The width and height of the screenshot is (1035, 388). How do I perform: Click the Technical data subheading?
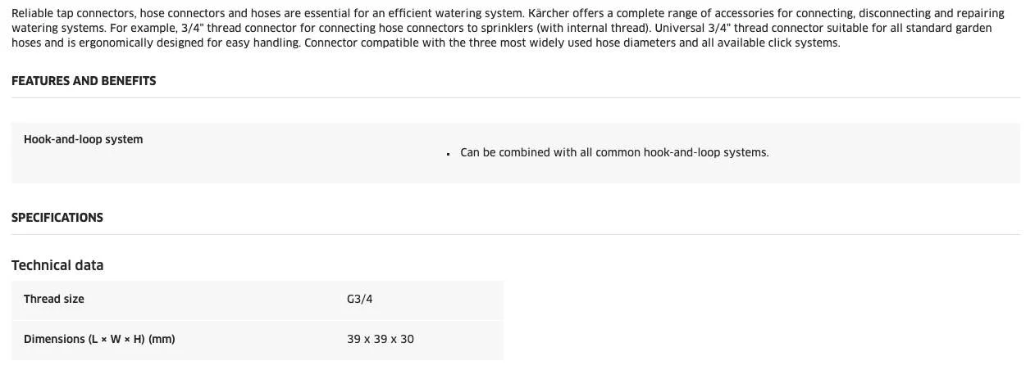point(57,265)
